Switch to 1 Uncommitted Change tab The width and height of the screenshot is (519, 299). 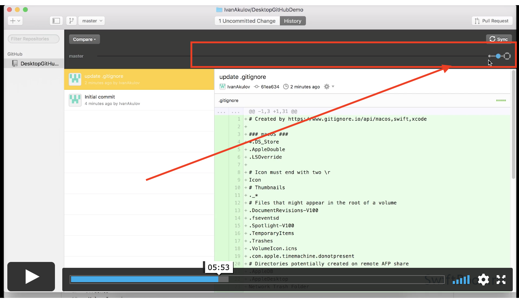[x=247, y=21]
